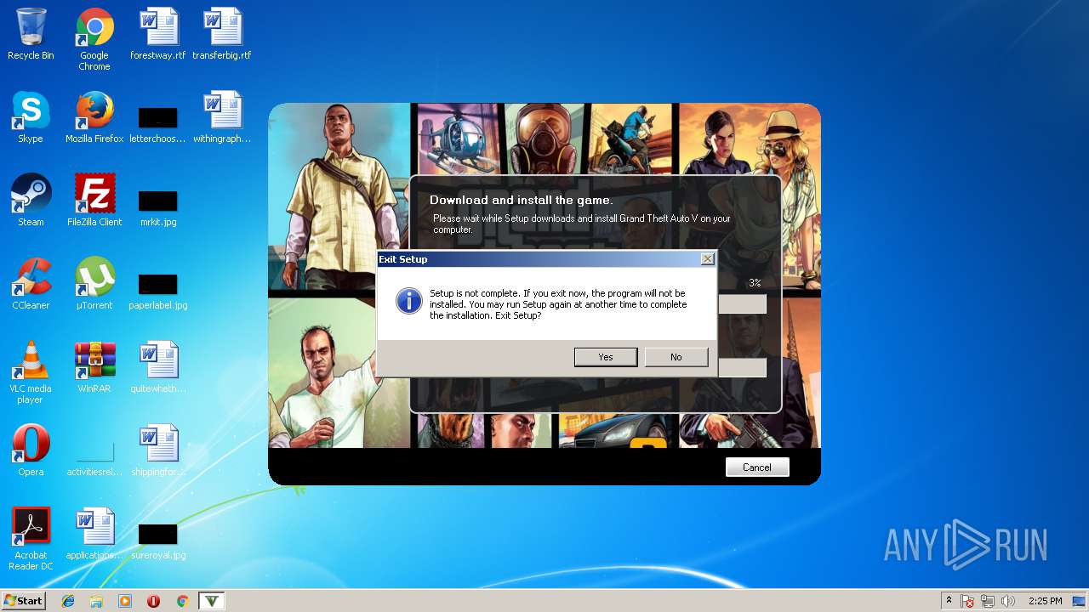Click the Chrome icon in the taskbar
1089x612 pixels.
pos(182,601)
